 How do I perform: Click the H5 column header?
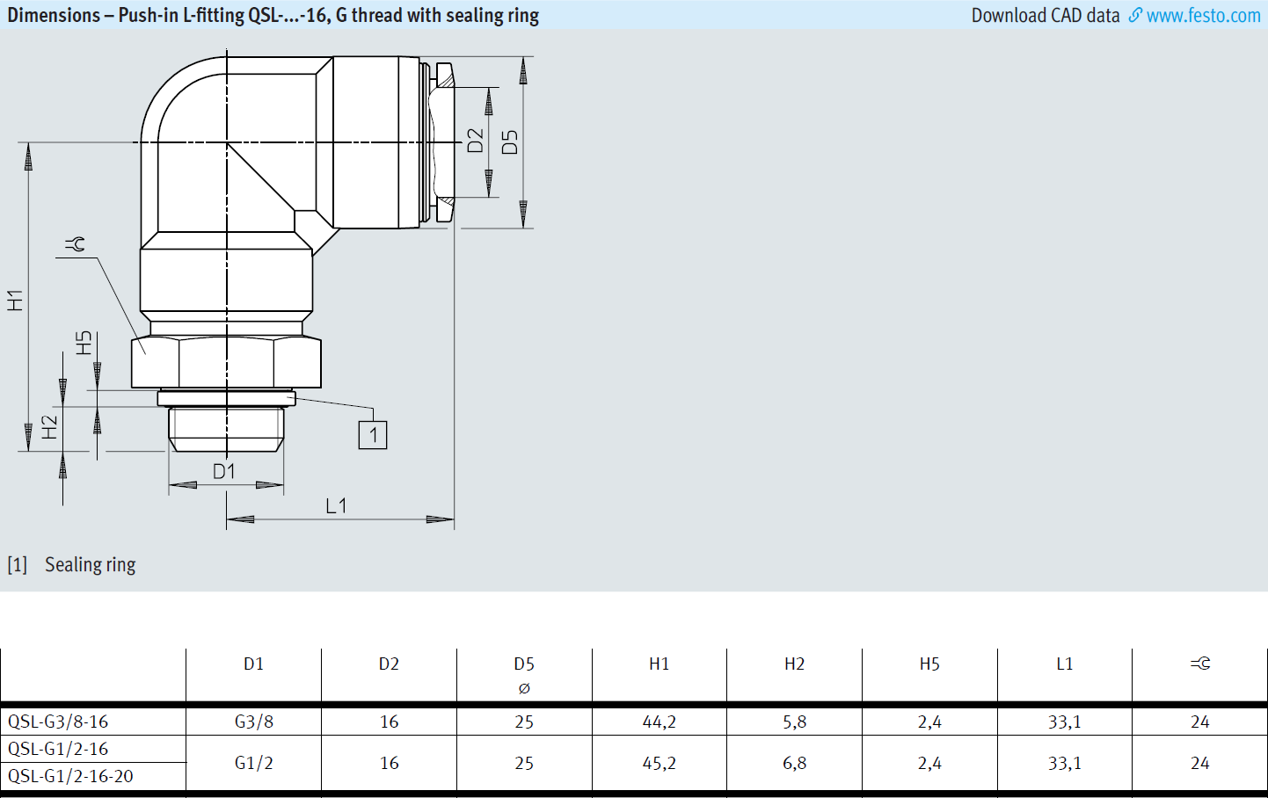click(929, 664)
